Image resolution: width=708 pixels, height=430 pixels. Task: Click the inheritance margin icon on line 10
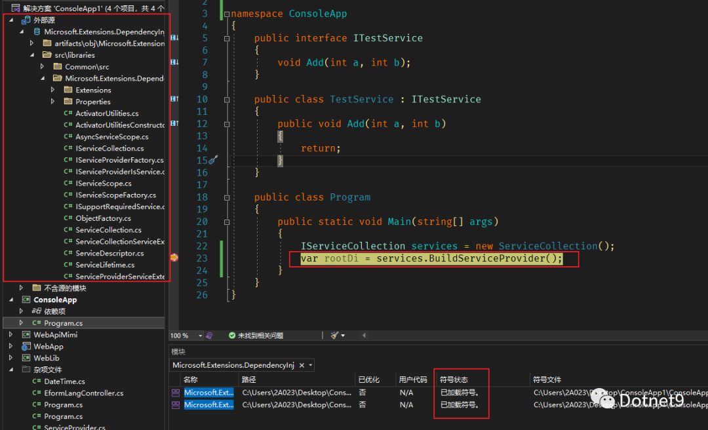tap(174, 99)
